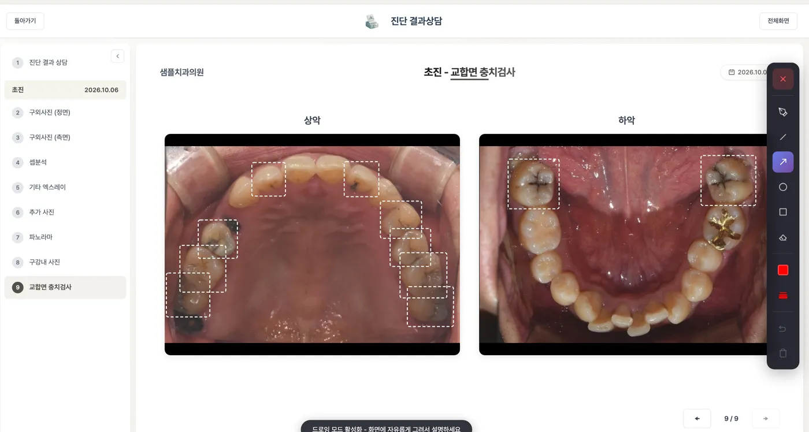Click the 하악 heading label
The width and height of the screenshot is (809, 432).
[x=626, y=120]
